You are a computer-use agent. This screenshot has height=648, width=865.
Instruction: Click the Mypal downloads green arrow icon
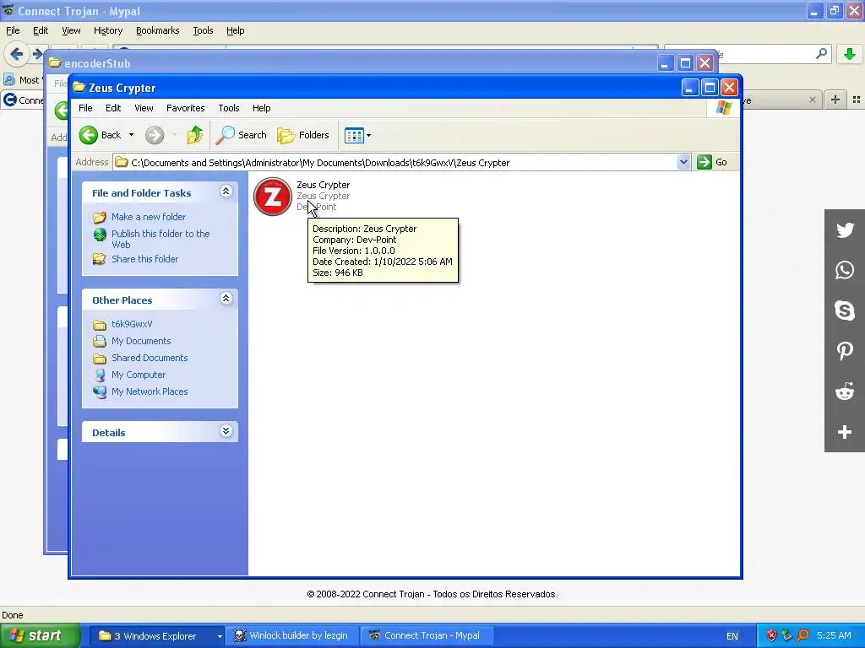click(850, 54)
